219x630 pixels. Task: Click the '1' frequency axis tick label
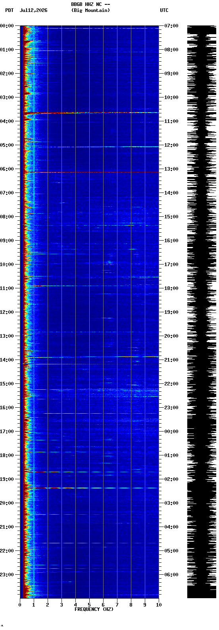[34, 605]
